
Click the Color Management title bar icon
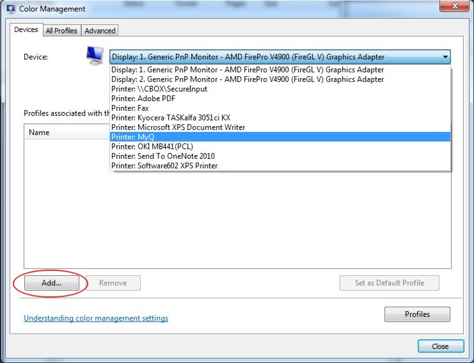pos(11,9)
